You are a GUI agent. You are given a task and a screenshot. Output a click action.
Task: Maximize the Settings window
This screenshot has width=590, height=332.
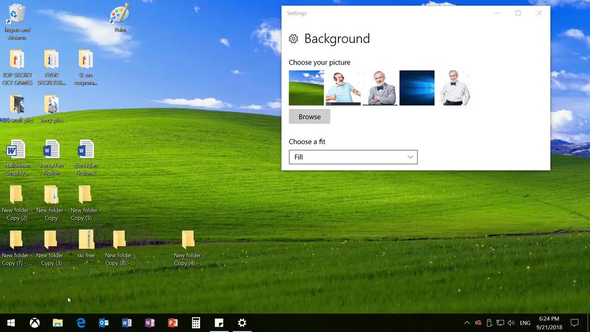tap(518, 13)
